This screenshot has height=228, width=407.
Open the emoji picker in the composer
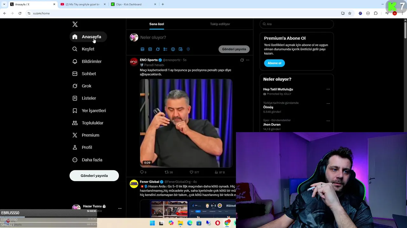[173, 49]
